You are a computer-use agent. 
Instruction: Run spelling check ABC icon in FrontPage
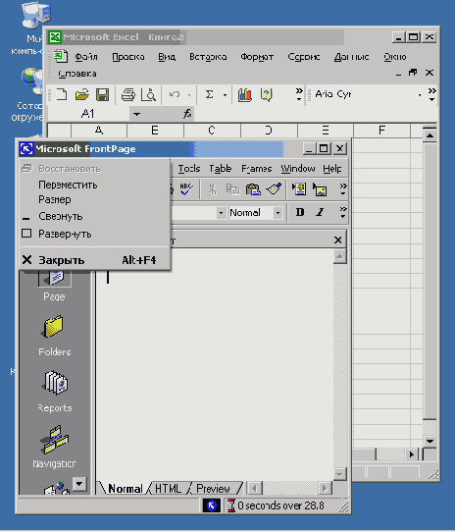tap(186, 189)
